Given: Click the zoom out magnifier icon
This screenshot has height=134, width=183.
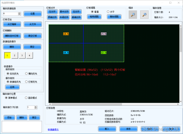Looking at the screenshot, I should point(133,15).
